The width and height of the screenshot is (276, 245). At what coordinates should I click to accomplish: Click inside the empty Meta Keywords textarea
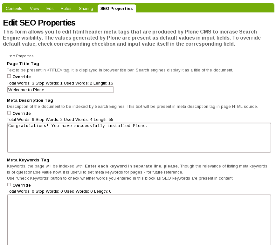pos(139,219)
